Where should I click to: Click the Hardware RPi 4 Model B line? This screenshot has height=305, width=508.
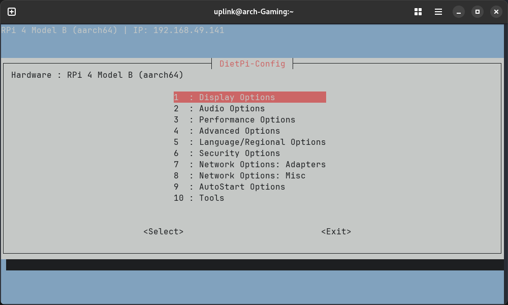[97, 75]
